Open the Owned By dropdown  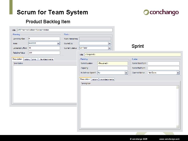(x=109, y=43)
